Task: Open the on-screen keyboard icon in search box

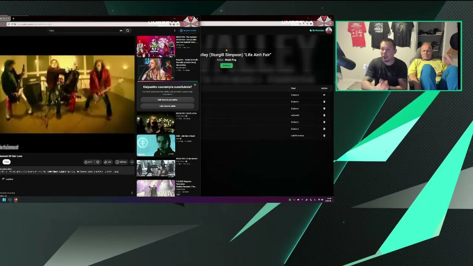Action: 121,31
